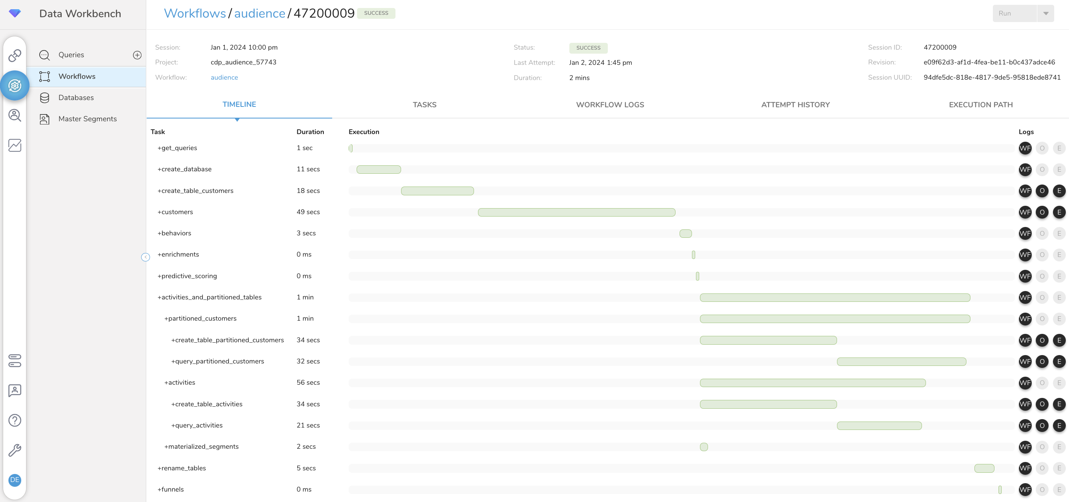Open Master Segments in sidebar
The width and height of the screenshot is (1069, 502).
(x=87, y=119)
